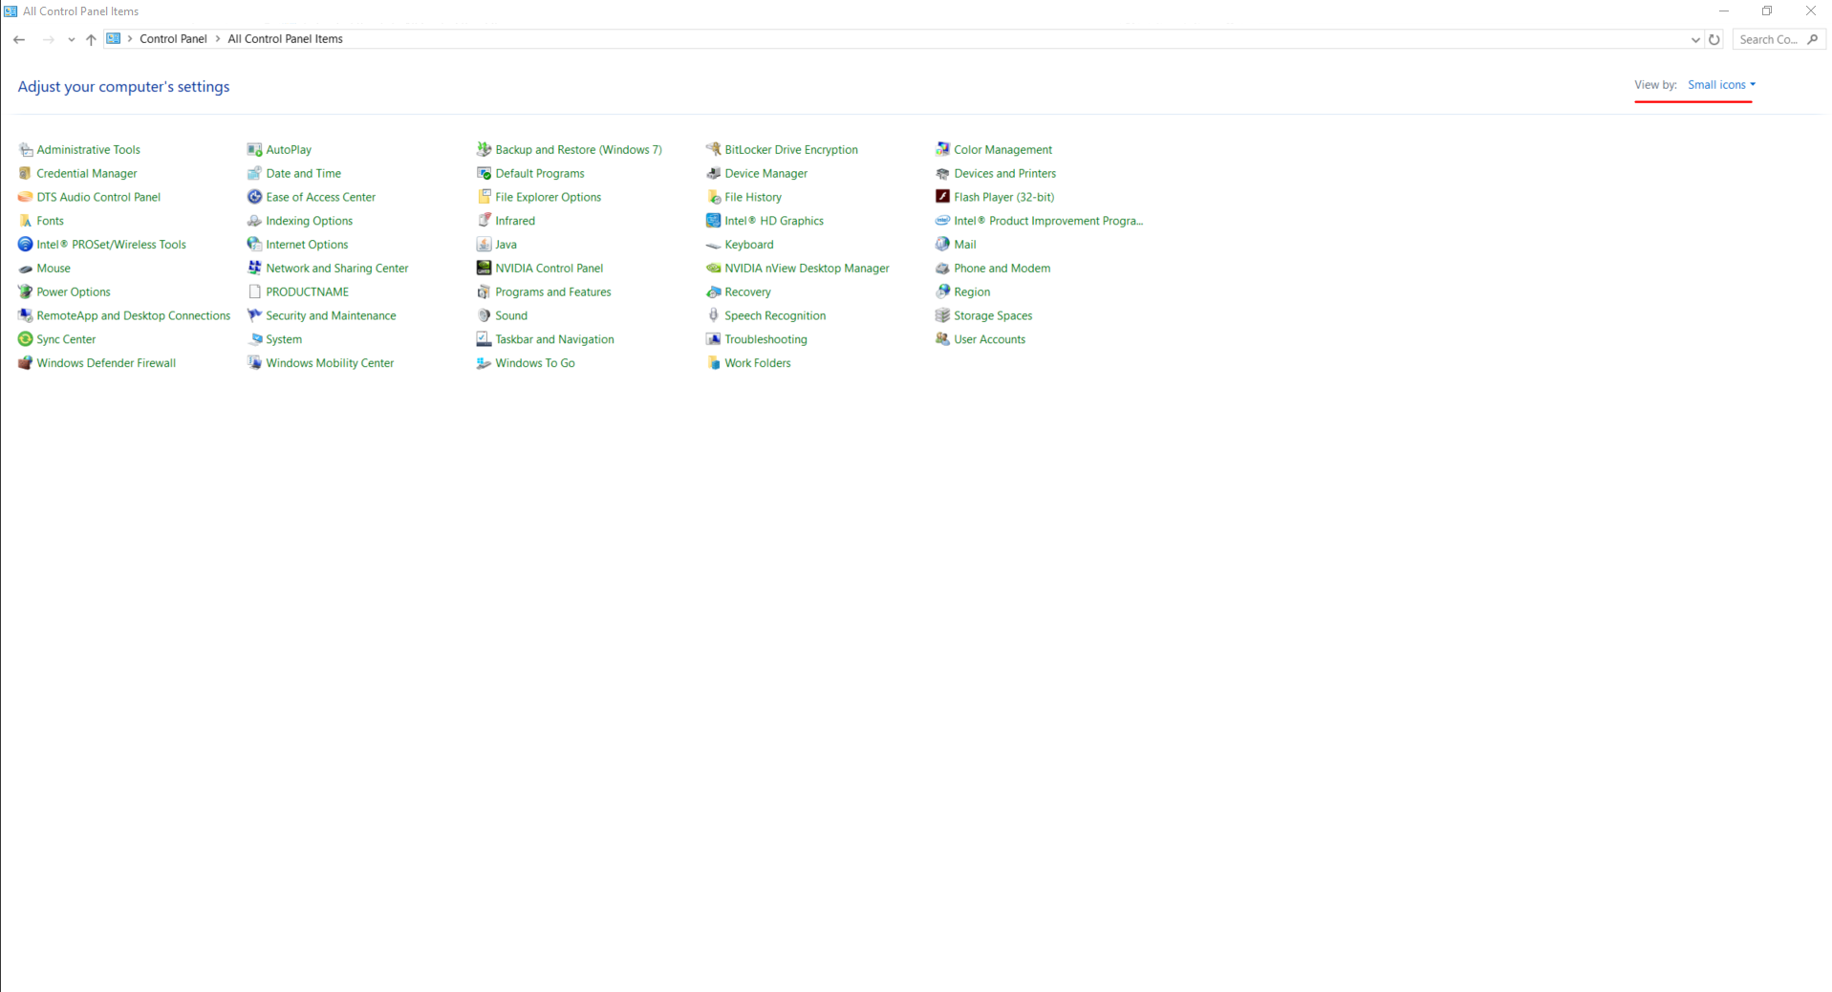Screen dimensions: 1832x992
Task: Open Default Programs
Action: point(539,174)
